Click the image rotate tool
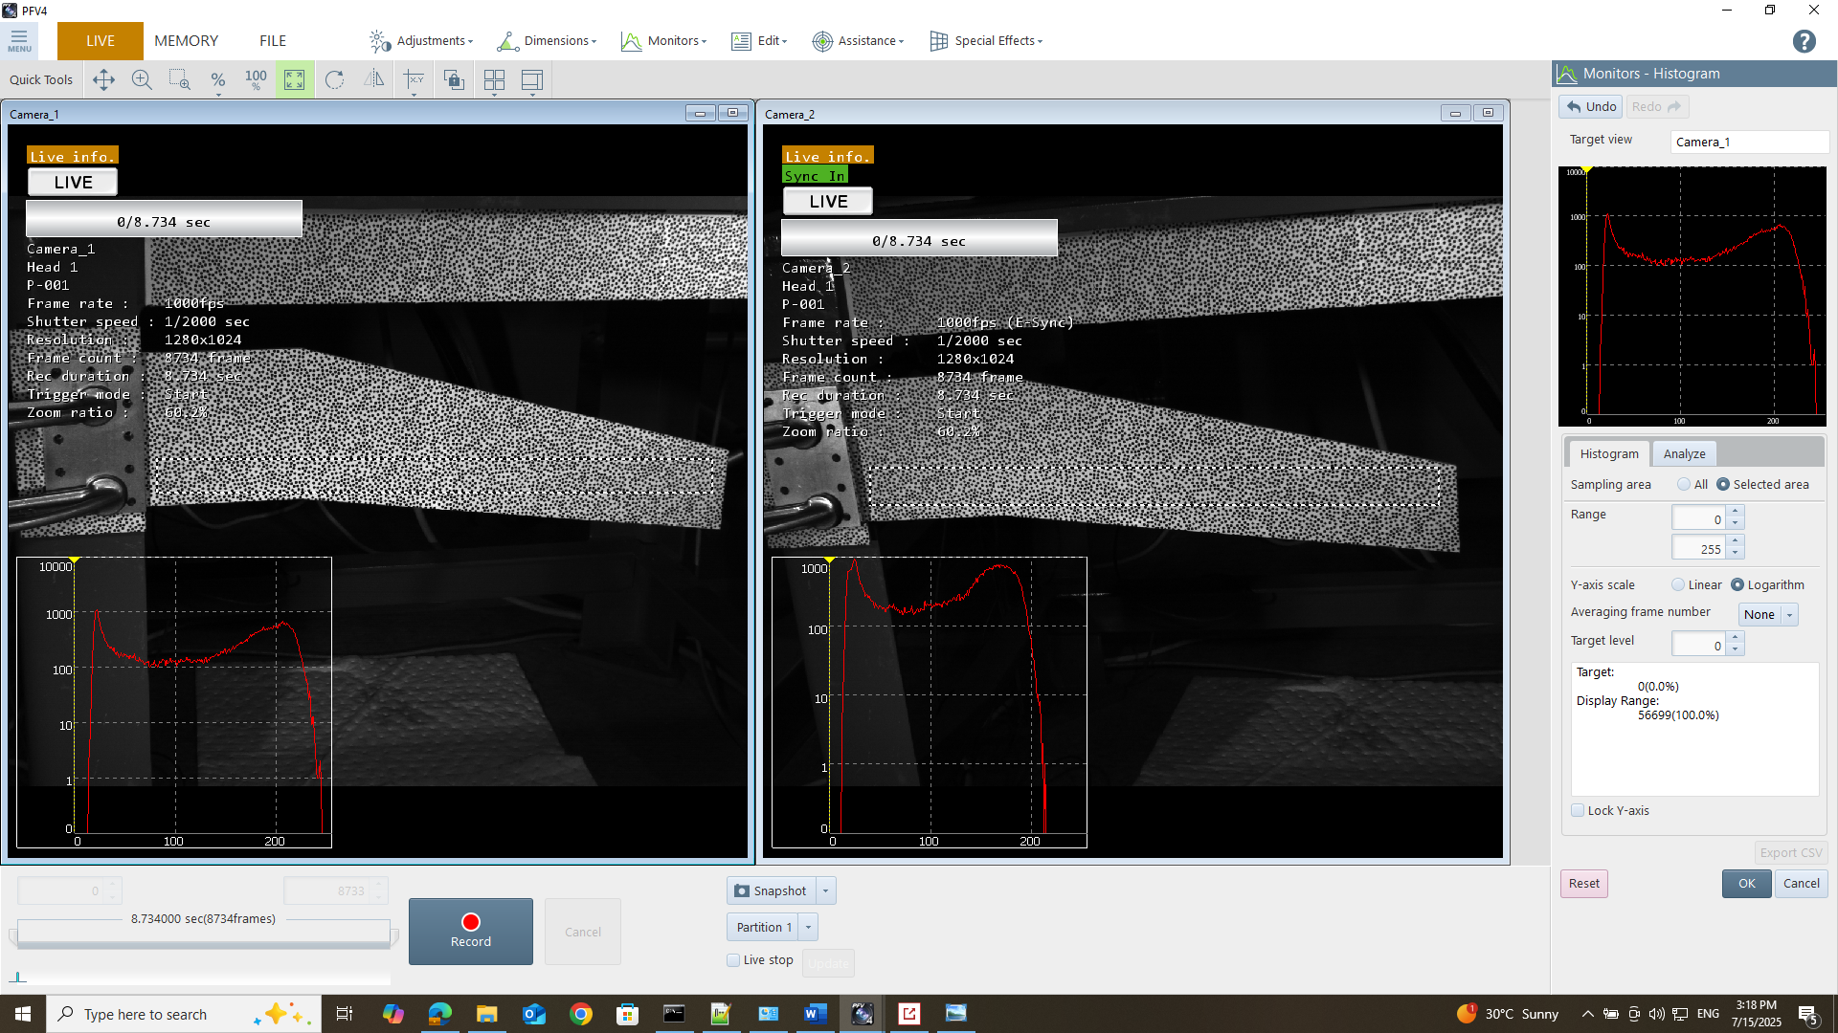1838x1033 pixels. [335, 79]
